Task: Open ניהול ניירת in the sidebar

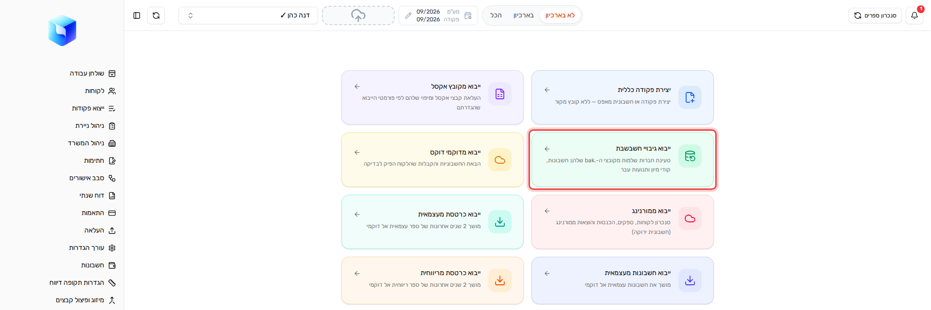Action: click(x=95, y=126)
